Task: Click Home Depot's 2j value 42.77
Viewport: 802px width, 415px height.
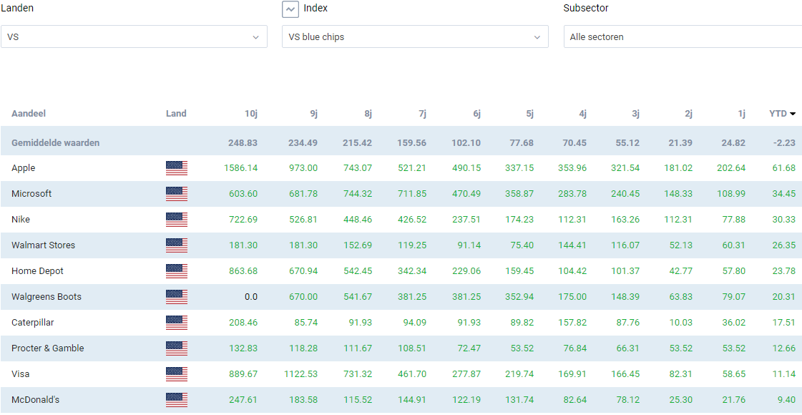Action: (x=681, y=271)
